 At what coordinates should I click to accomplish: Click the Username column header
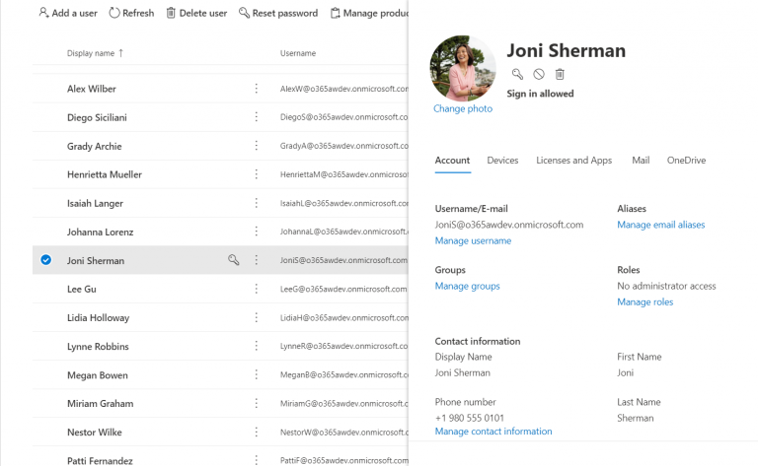(298, 53)
